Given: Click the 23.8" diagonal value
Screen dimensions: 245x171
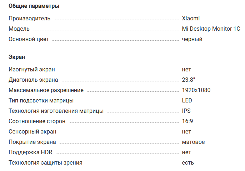Looking at the screenshot, I should tap(189, 80).
